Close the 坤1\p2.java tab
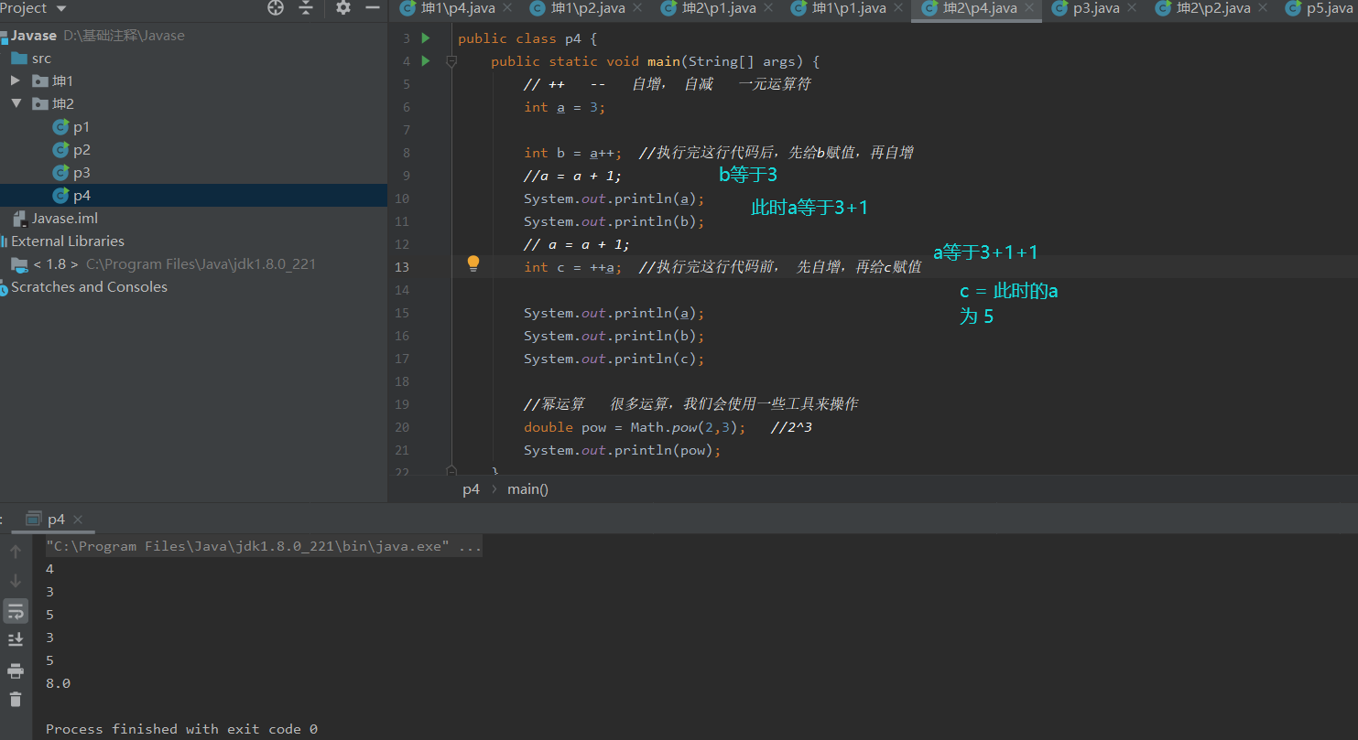Viewport: 1358px width, 740px height. pos(638,8)
